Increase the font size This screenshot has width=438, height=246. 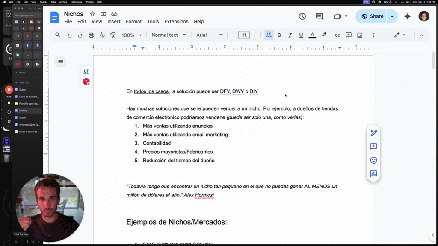255,35
